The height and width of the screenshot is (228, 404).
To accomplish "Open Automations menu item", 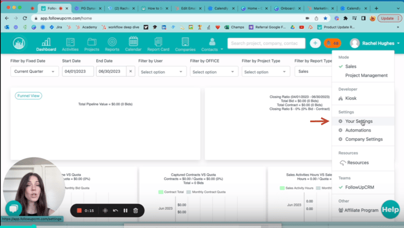I will click(x=363, y=130).
